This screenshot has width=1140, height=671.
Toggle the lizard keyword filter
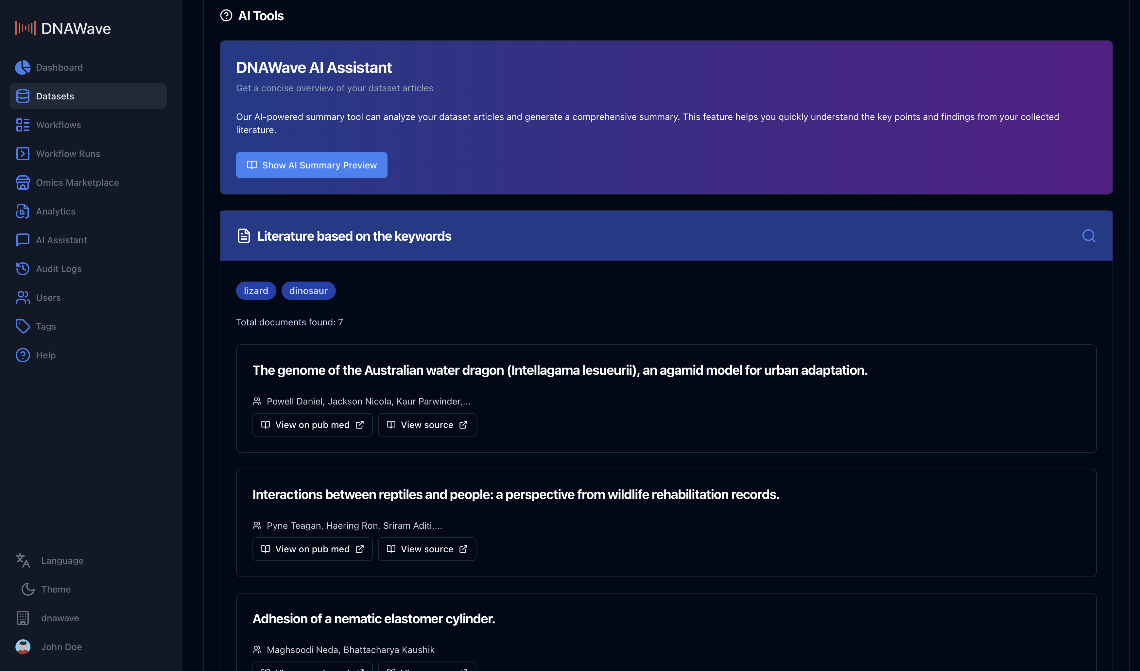pos(256,290)
